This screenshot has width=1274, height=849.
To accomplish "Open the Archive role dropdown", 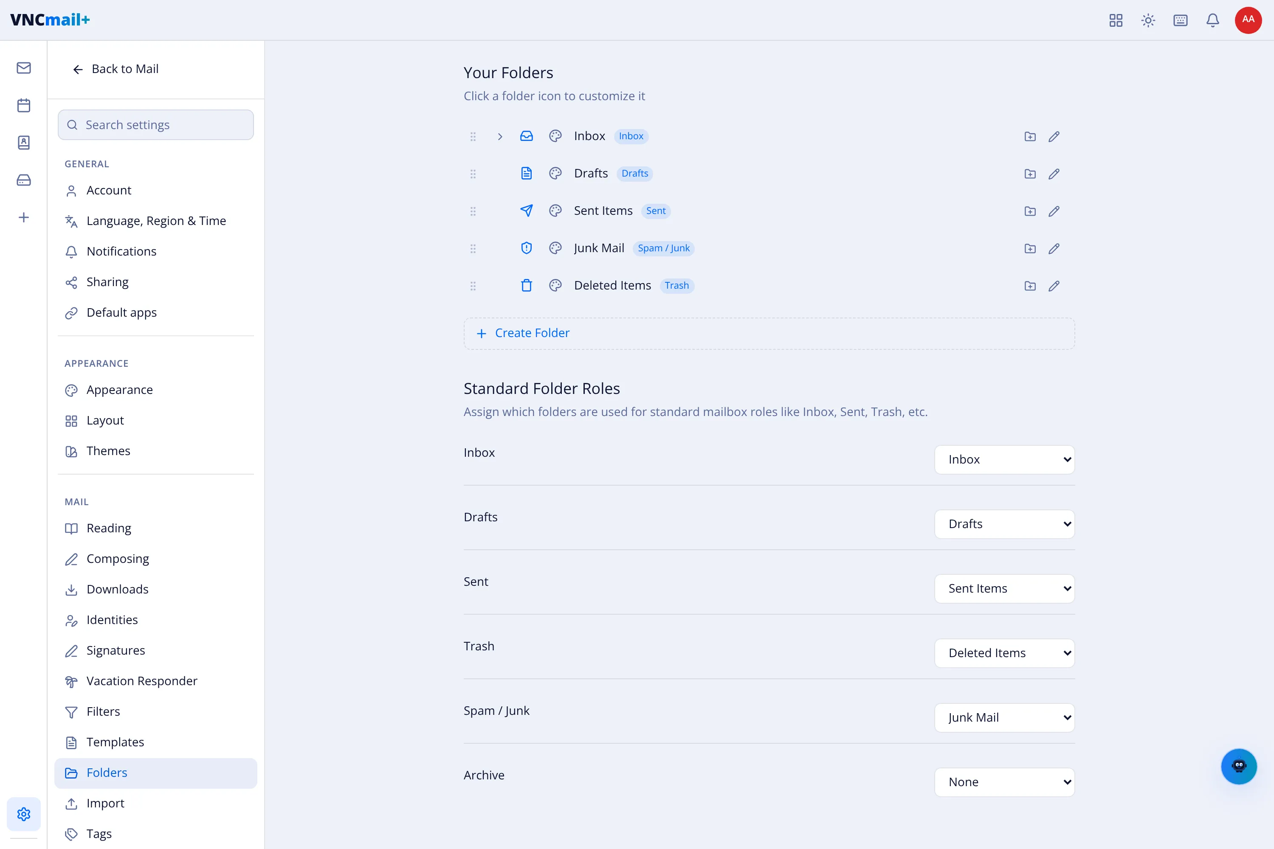I will [x=1004, y=782].
